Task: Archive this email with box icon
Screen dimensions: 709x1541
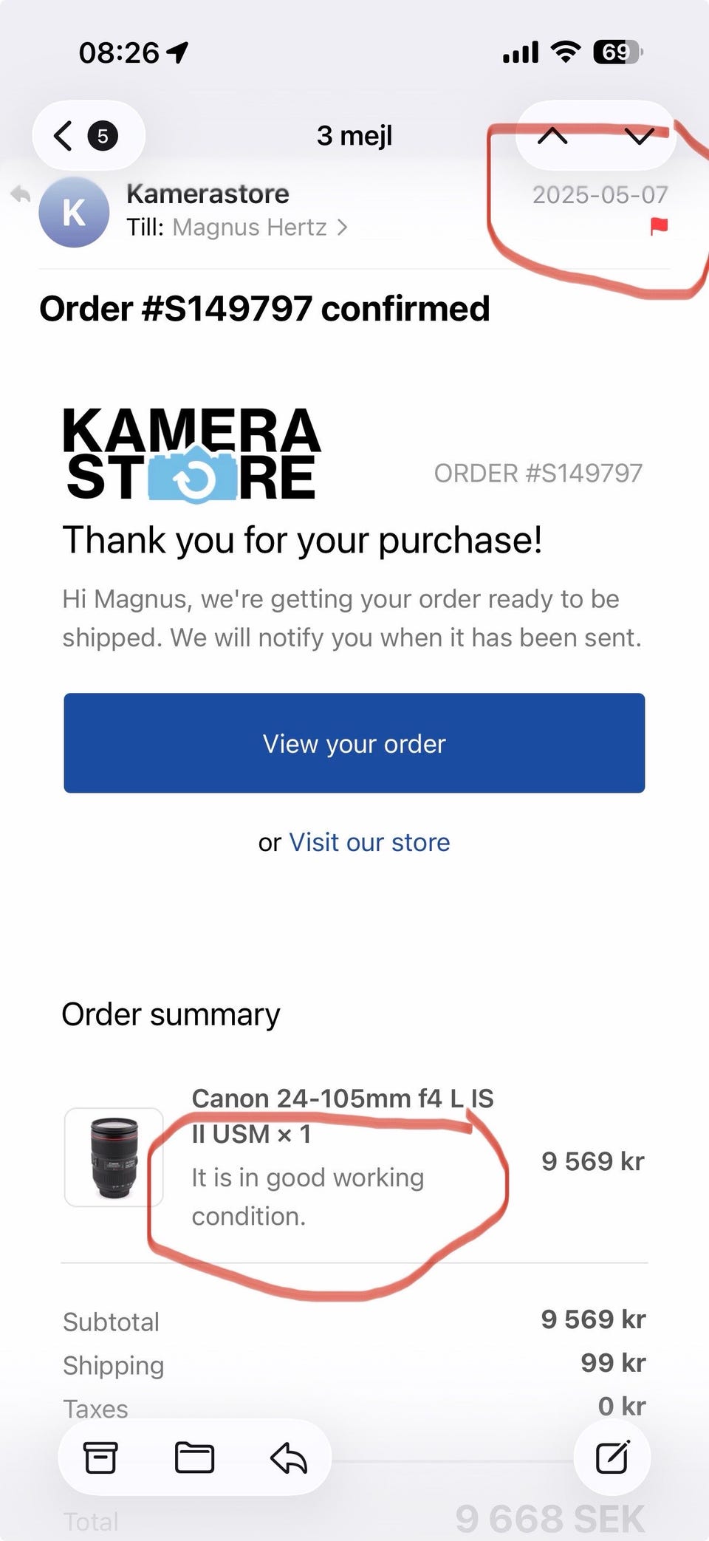Action: point(100,1458)
